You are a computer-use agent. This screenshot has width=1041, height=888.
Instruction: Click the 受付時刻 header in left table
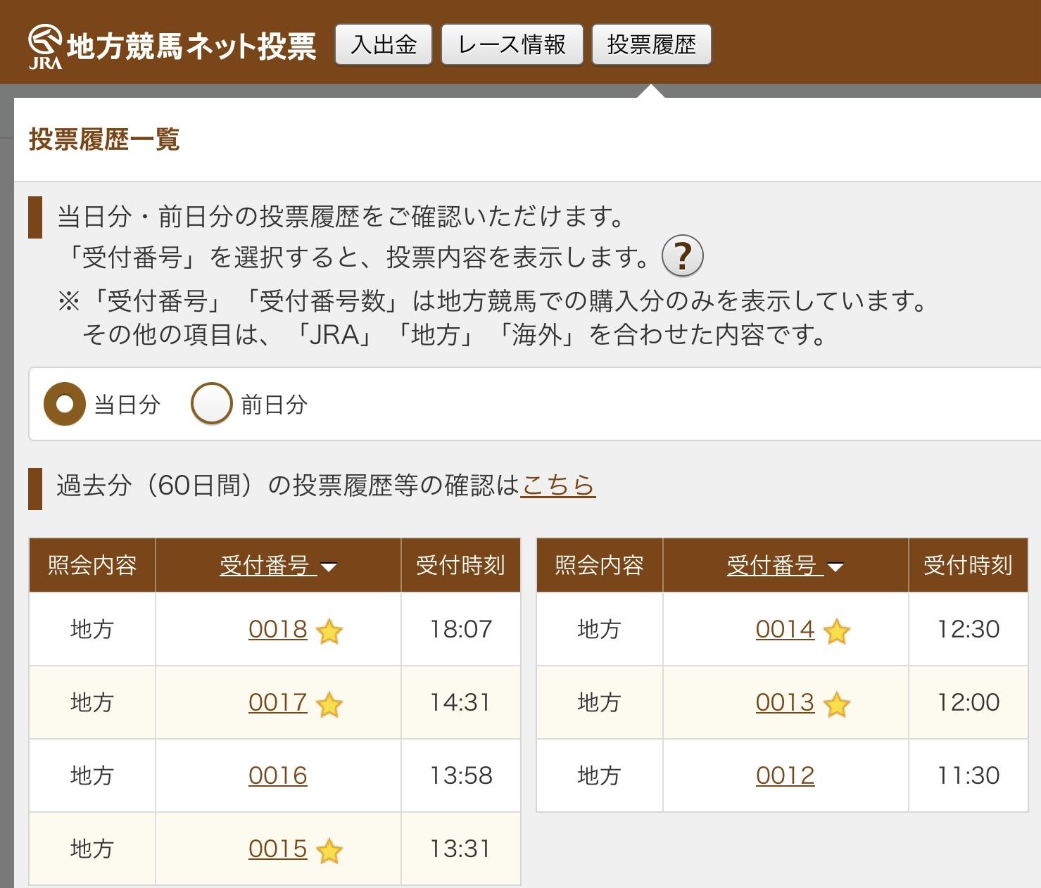click(x=460, y=565)
